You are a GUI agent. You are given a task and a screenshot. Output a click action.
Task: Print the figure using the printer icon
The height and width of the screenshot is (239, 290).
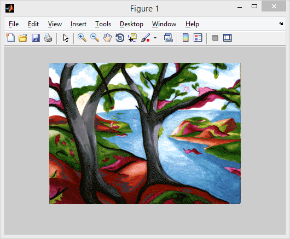pyautogui.click(x=48, y=38)
